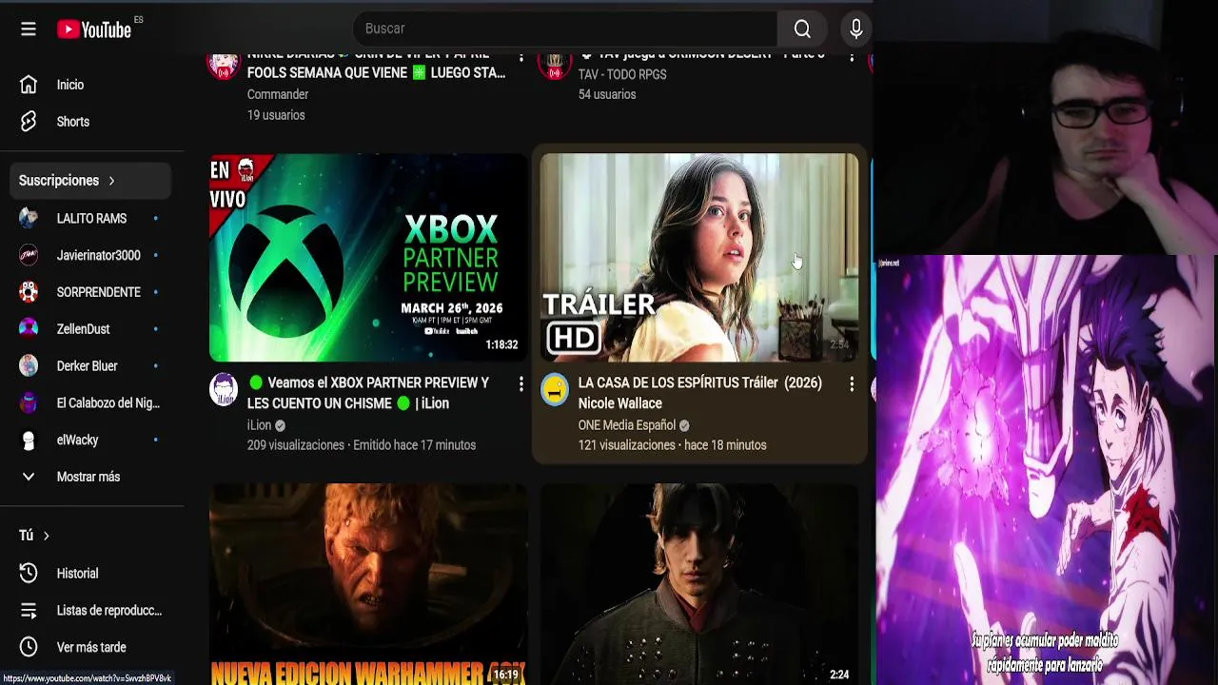1218x685 pixels.
Task: Click the TAV live channel avatar
Action: (x=555, y=66)
